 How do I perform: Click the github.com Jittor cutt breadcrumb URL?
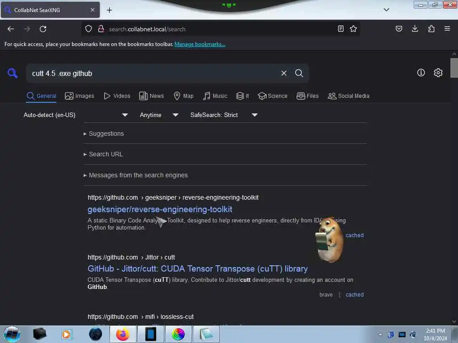pos(131,257)
